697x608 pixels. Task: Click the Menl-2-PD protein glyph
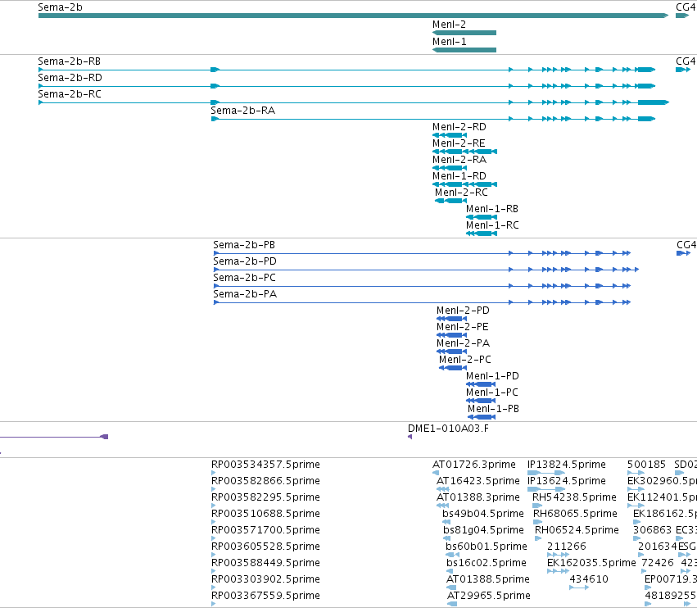(x=451, y=319)
